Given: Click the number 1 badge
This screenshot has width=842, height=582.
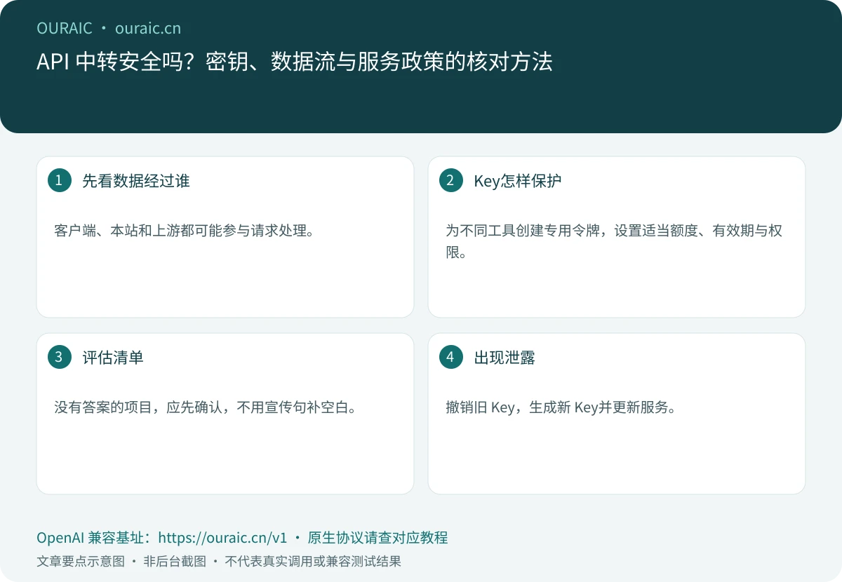Looking at the screenshot, I should click(59, 180).
